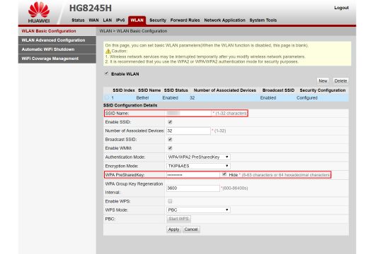The width and height of the screenshot is (380, 254).
Task: Toggle the Enable WLAN checkbox
Action: 106,73
